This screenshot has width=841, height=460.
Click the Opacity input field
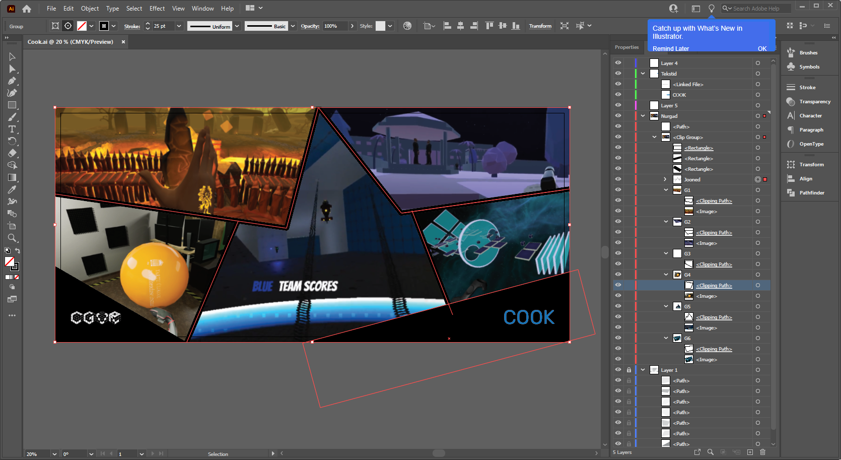335,26
